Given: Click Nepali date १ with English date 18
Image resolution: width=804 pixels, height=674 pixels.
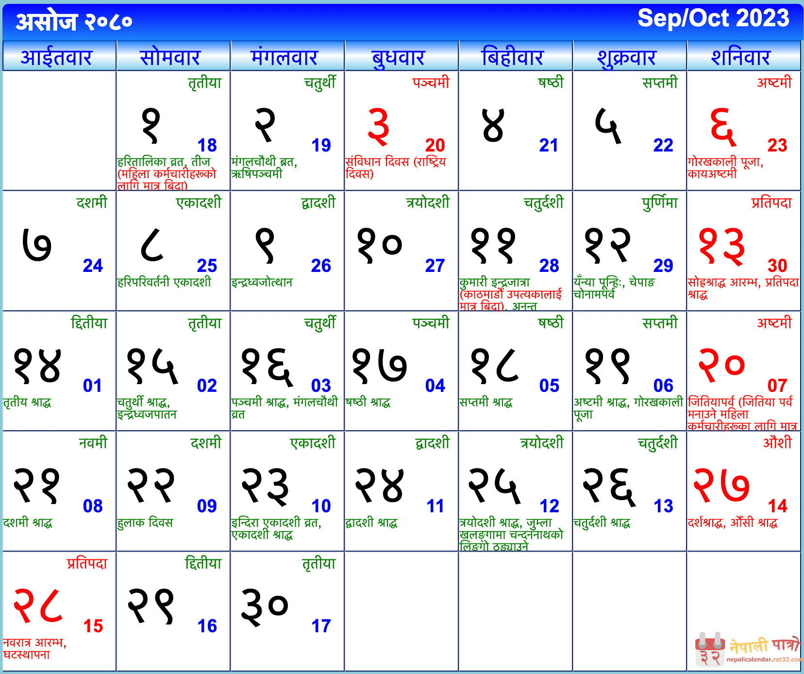Looking at the screenshot, I should coord(151,125).
